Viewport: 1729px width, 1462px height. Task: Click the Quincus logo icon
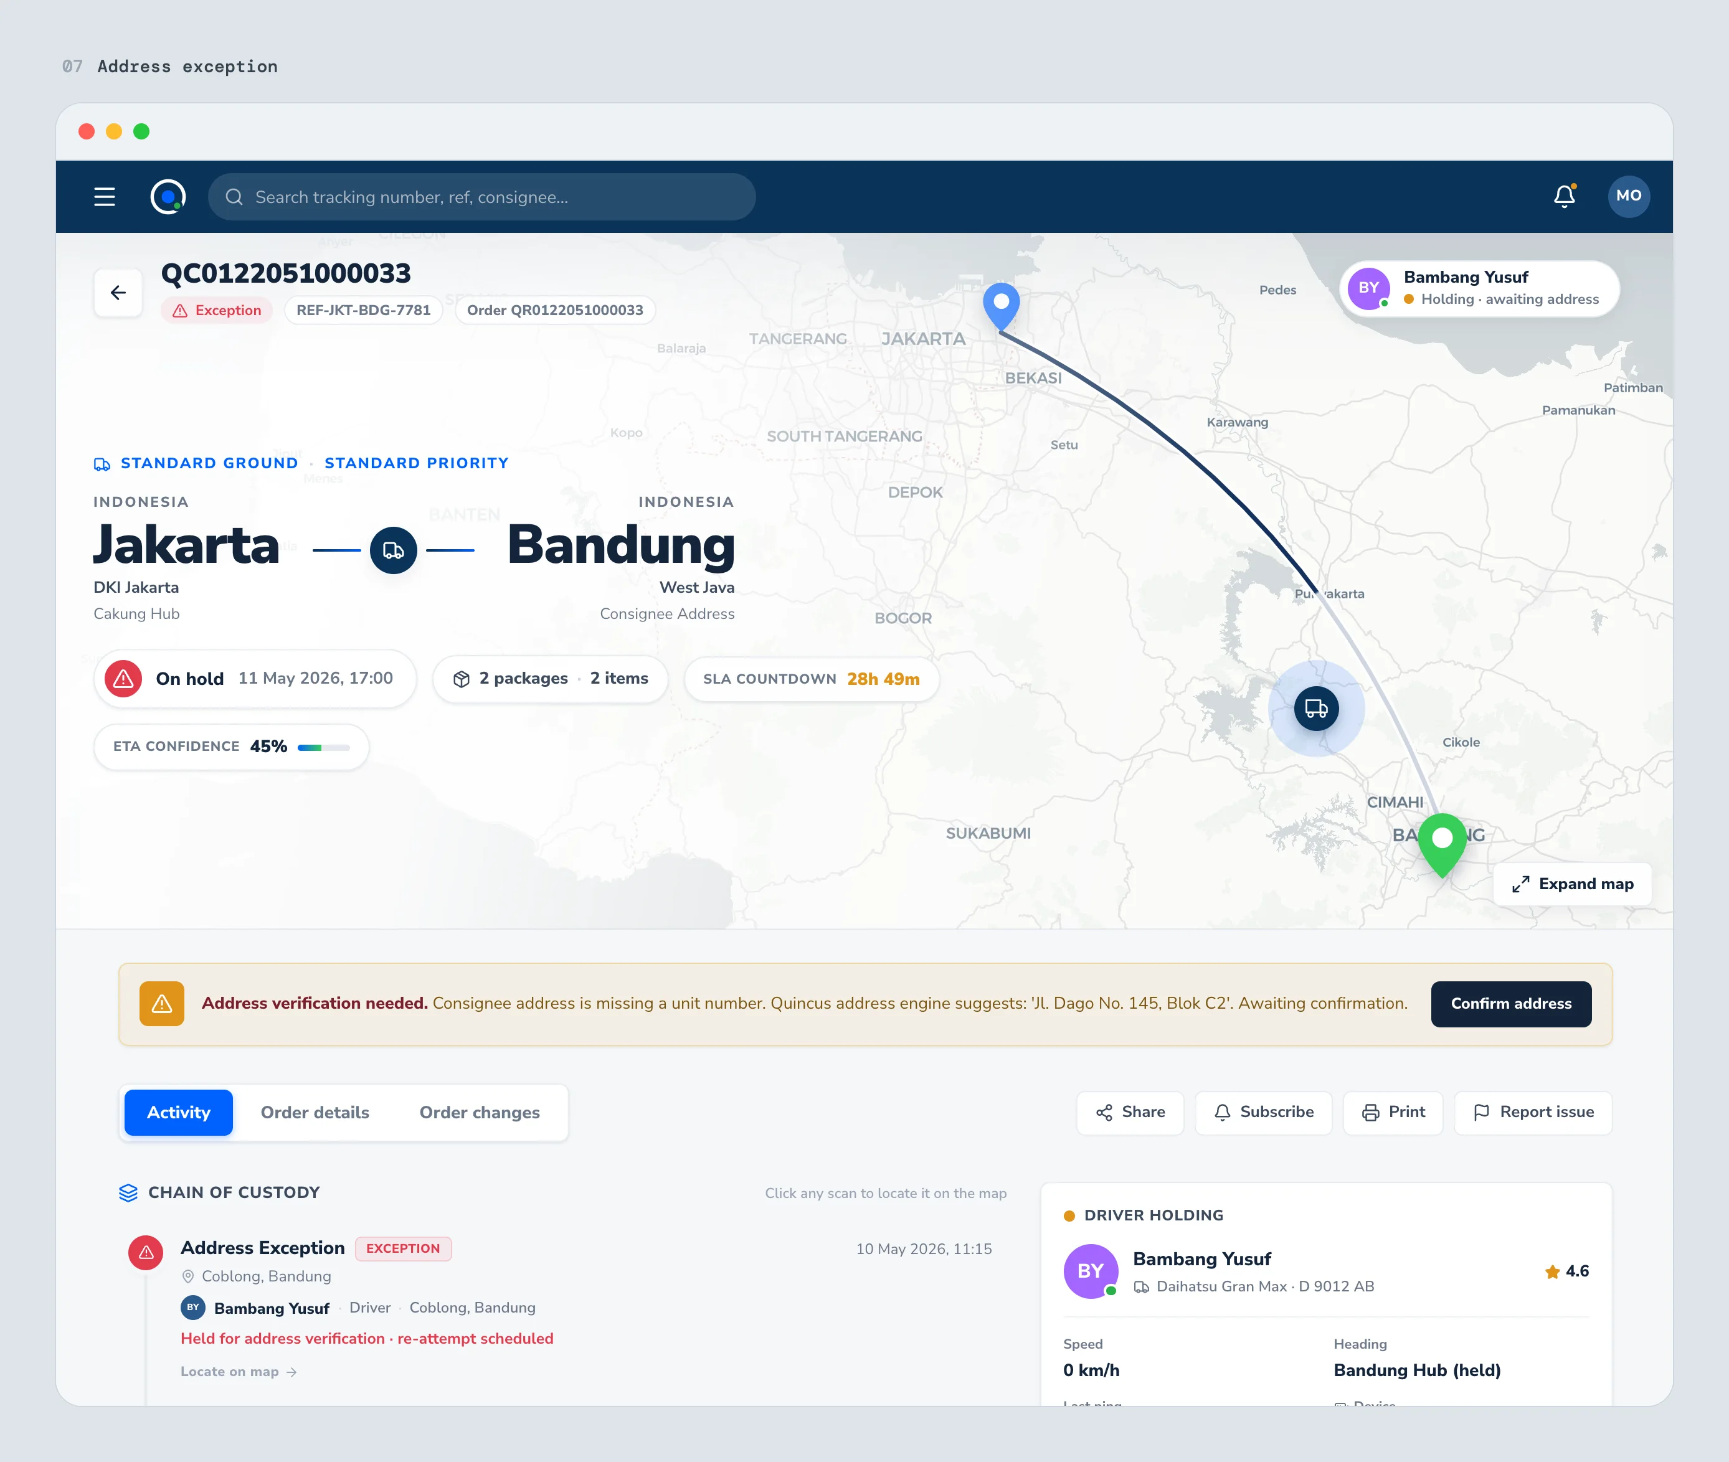click(x=168, y=197)
